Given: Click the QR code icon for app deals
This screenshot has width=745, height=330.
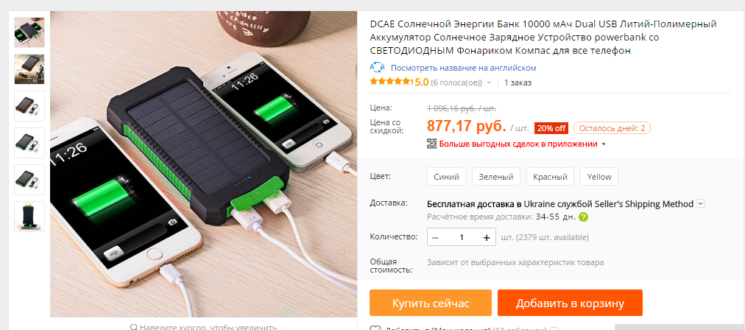Looking at the screenshot, I should (431, 144).
